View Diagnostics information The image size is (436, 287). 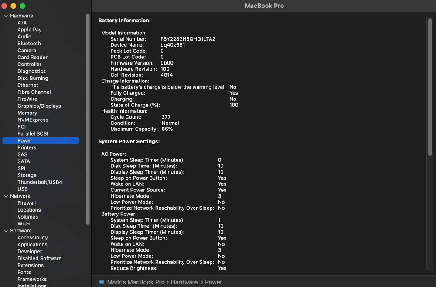pyautogui.click(x=31, y=72)
